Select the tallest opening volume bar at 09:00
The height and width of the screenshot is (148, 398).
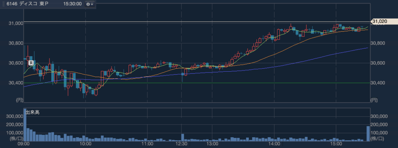pos(25,125)
